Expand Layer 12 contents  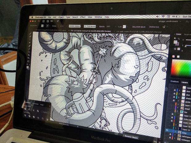tap(176, 128)
